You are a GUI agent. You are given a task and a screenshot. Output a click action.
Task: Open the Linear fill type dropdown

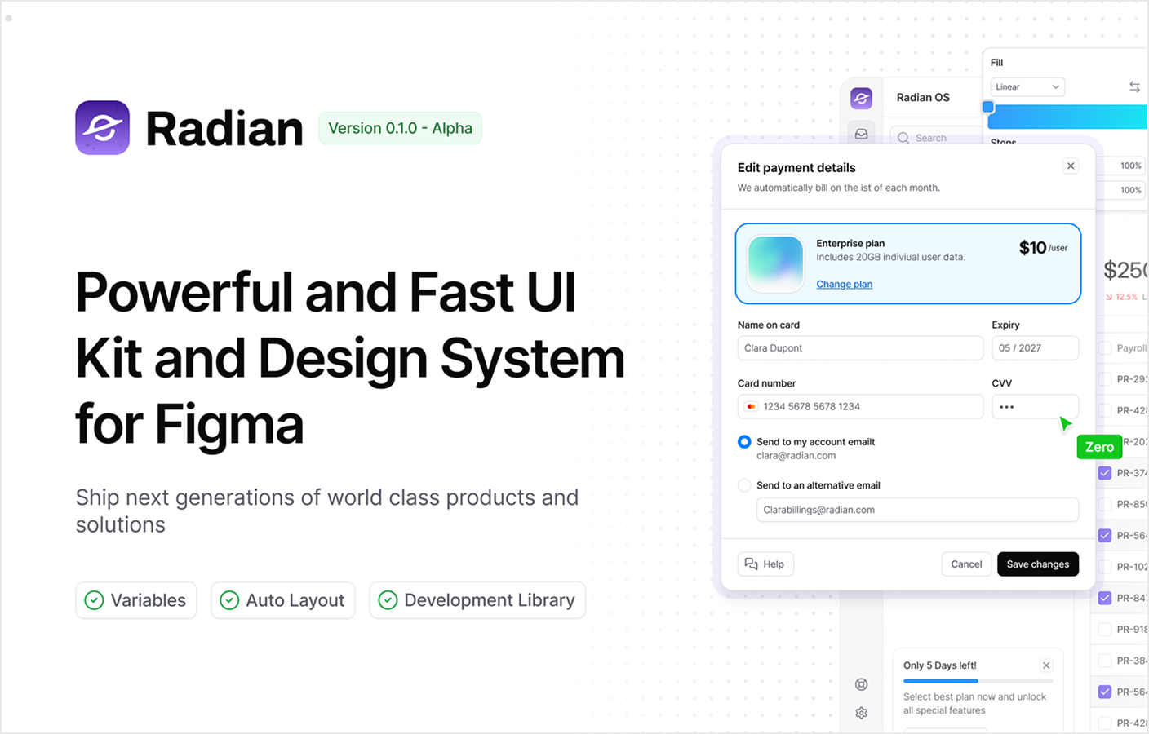pyautogui.click(x=1027, y=87)
